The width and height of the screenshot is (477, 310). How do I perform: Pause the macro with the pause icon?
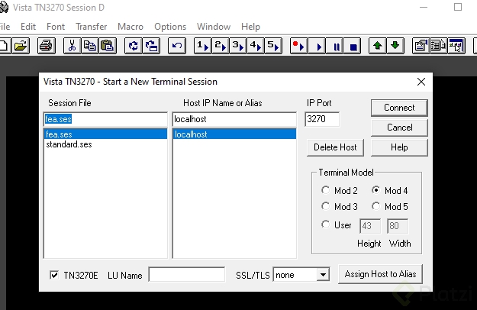(334, 46)
